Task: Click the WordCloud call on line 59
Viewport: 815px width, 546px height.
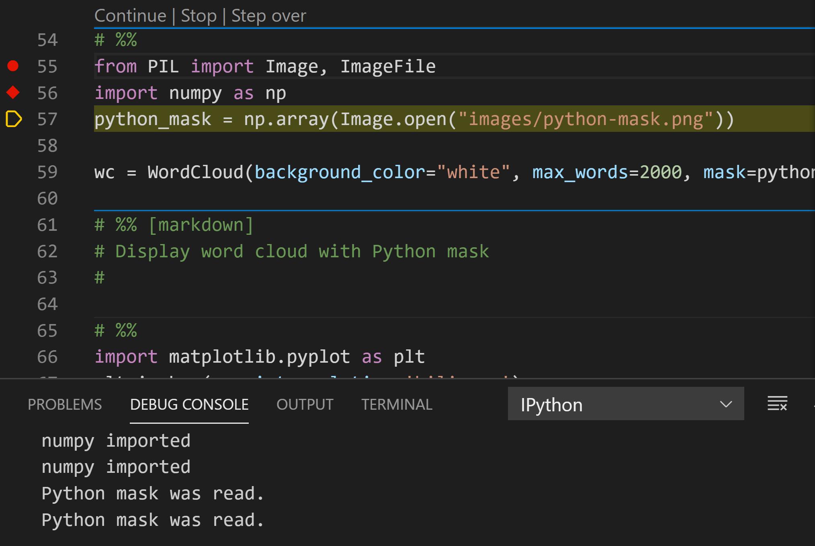Action: 195,172
